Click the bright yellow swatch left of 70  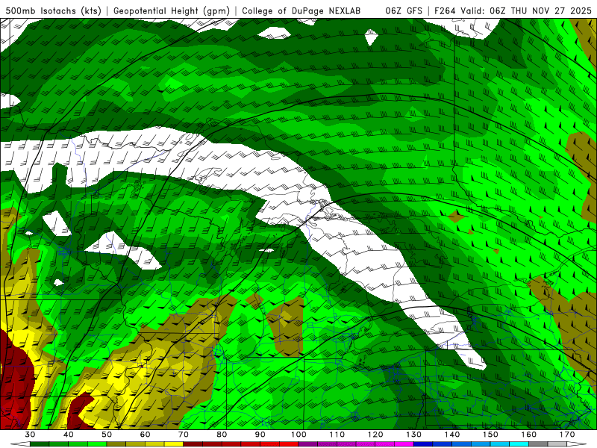coord(174,444)
